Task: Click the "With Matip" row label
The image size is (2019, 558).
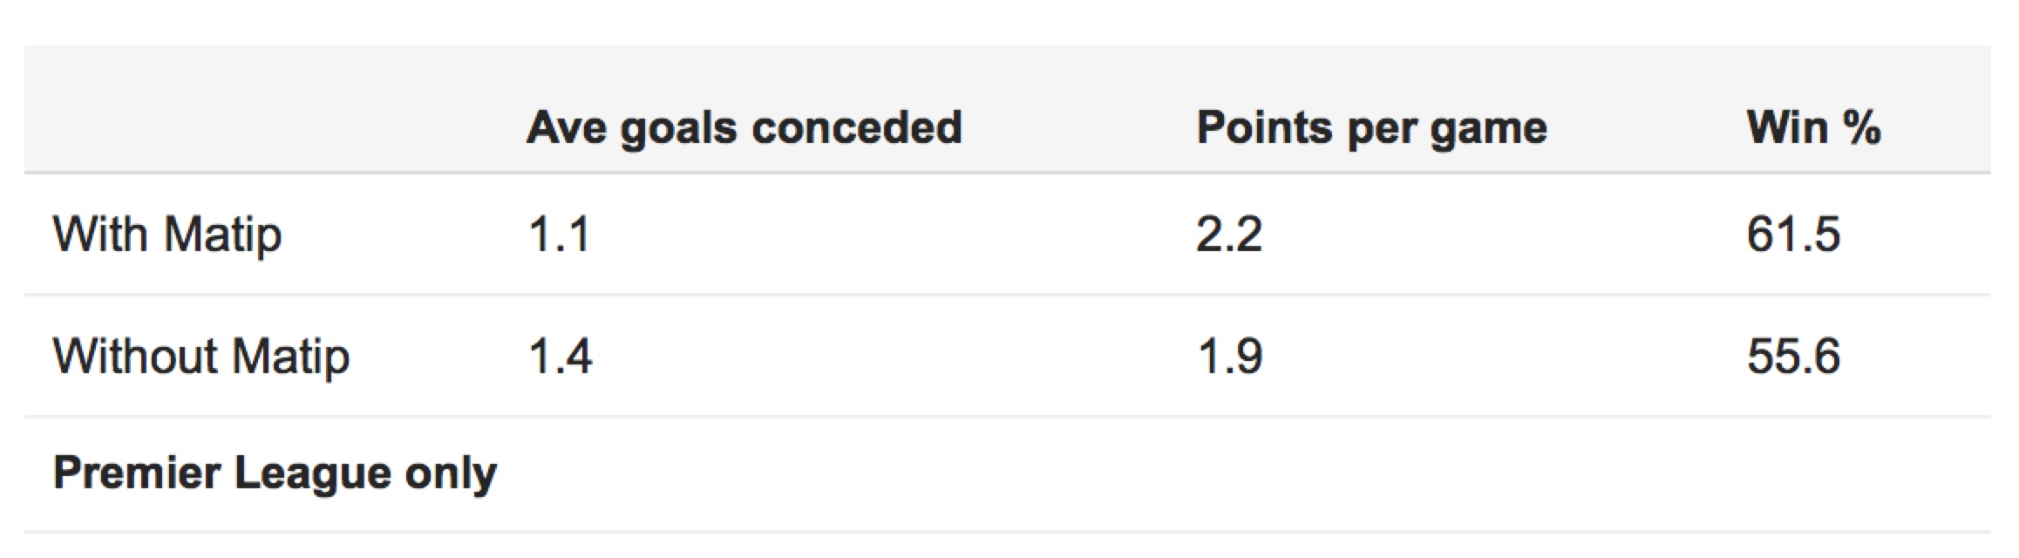Action: 167,235
